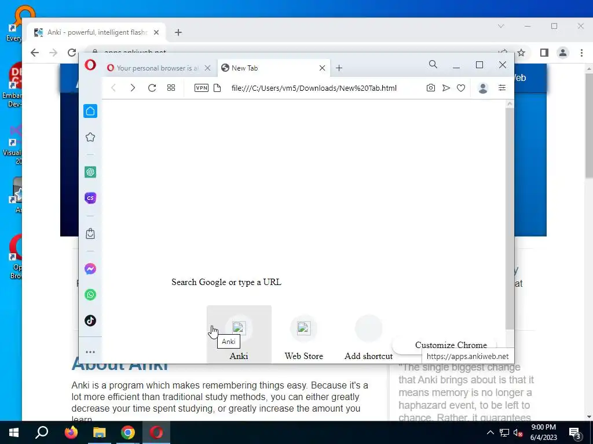
Task: Open Windows taskbar search
Action: tap(42, 432)
